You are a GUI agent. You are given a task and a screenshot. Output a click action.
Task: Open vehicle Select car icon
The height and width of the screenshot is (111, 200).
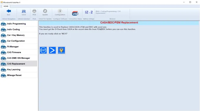pyautogui.click(x=24, y=11)
